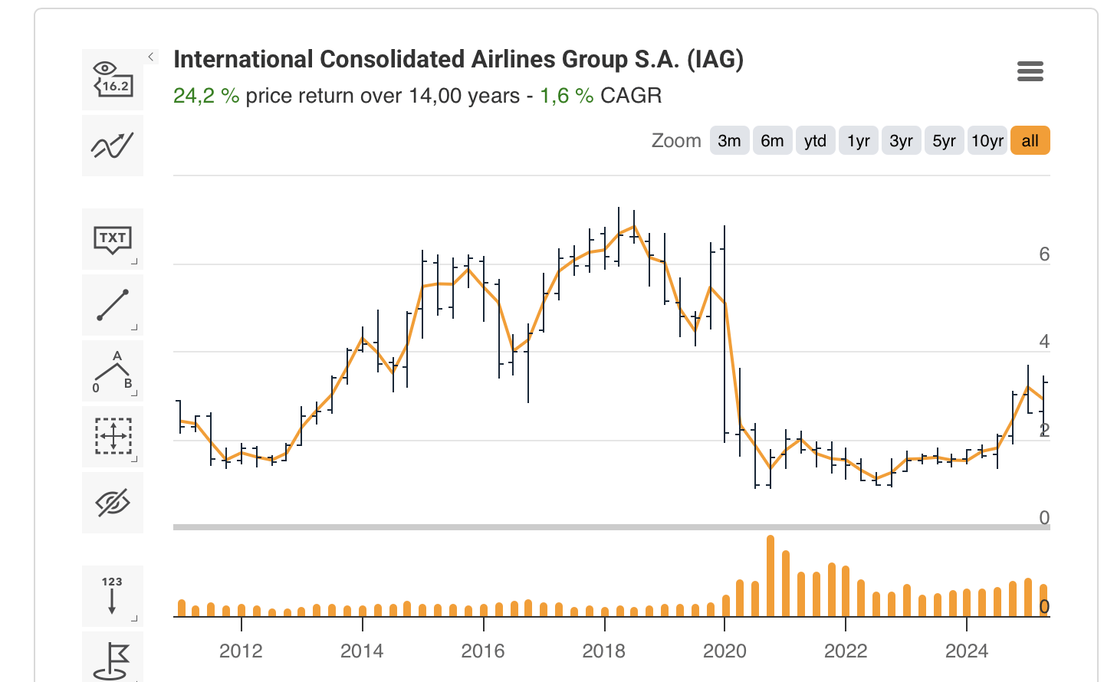Toggle the ytd view on

click(x=815, y=140)
